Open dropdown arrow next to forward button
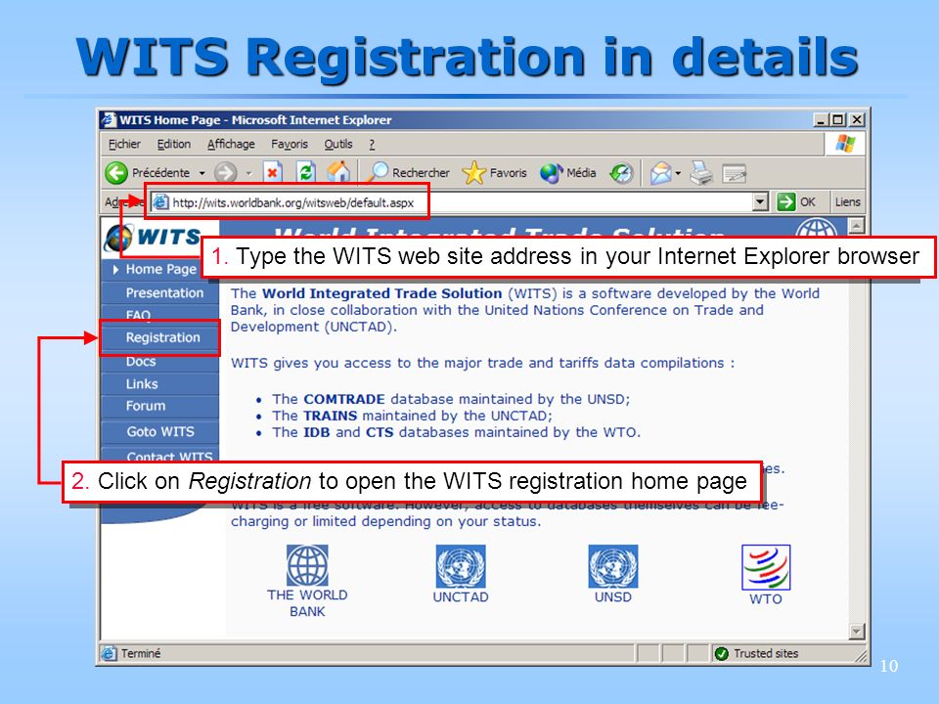The width and height of the screenshot is (939, 704). pos(248,174)
